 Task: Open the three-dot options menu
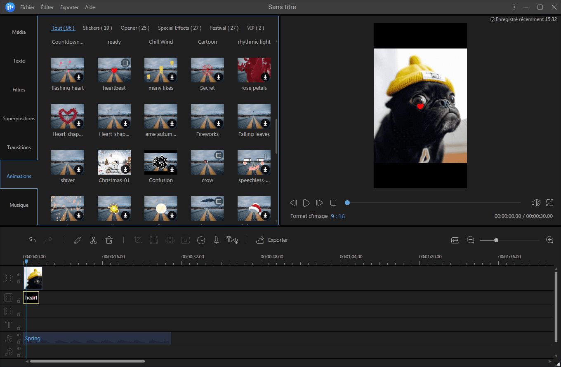pyautogui.click(x=514, y=7)
